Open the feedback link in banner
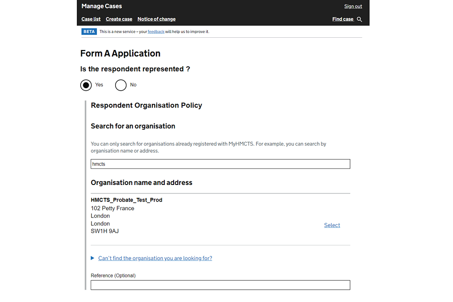 click(x=156, y=32)
